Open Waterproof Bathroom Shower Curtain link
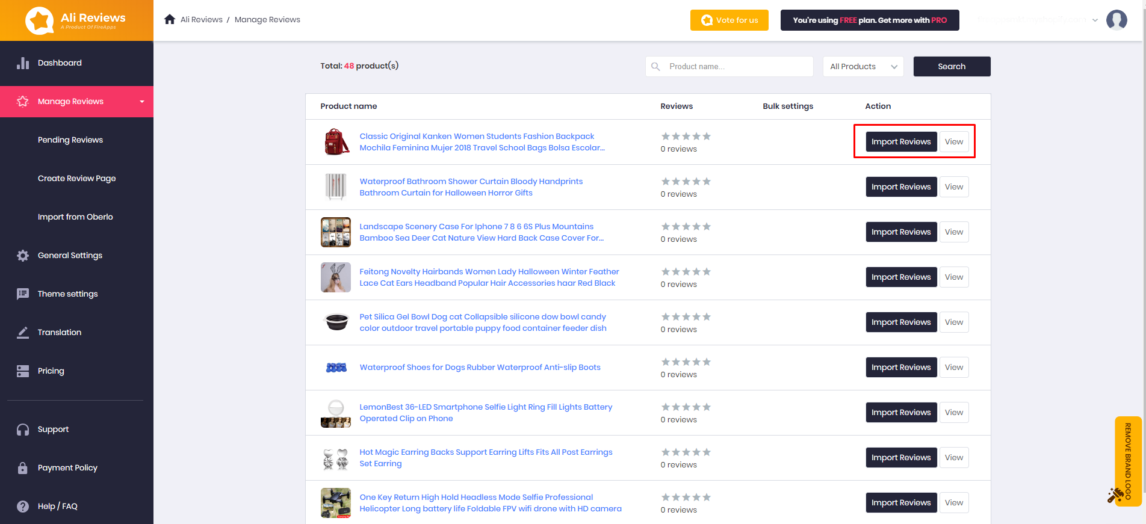Image resolution: width=1146 pixels, height=524 pixels. (471, 187)
